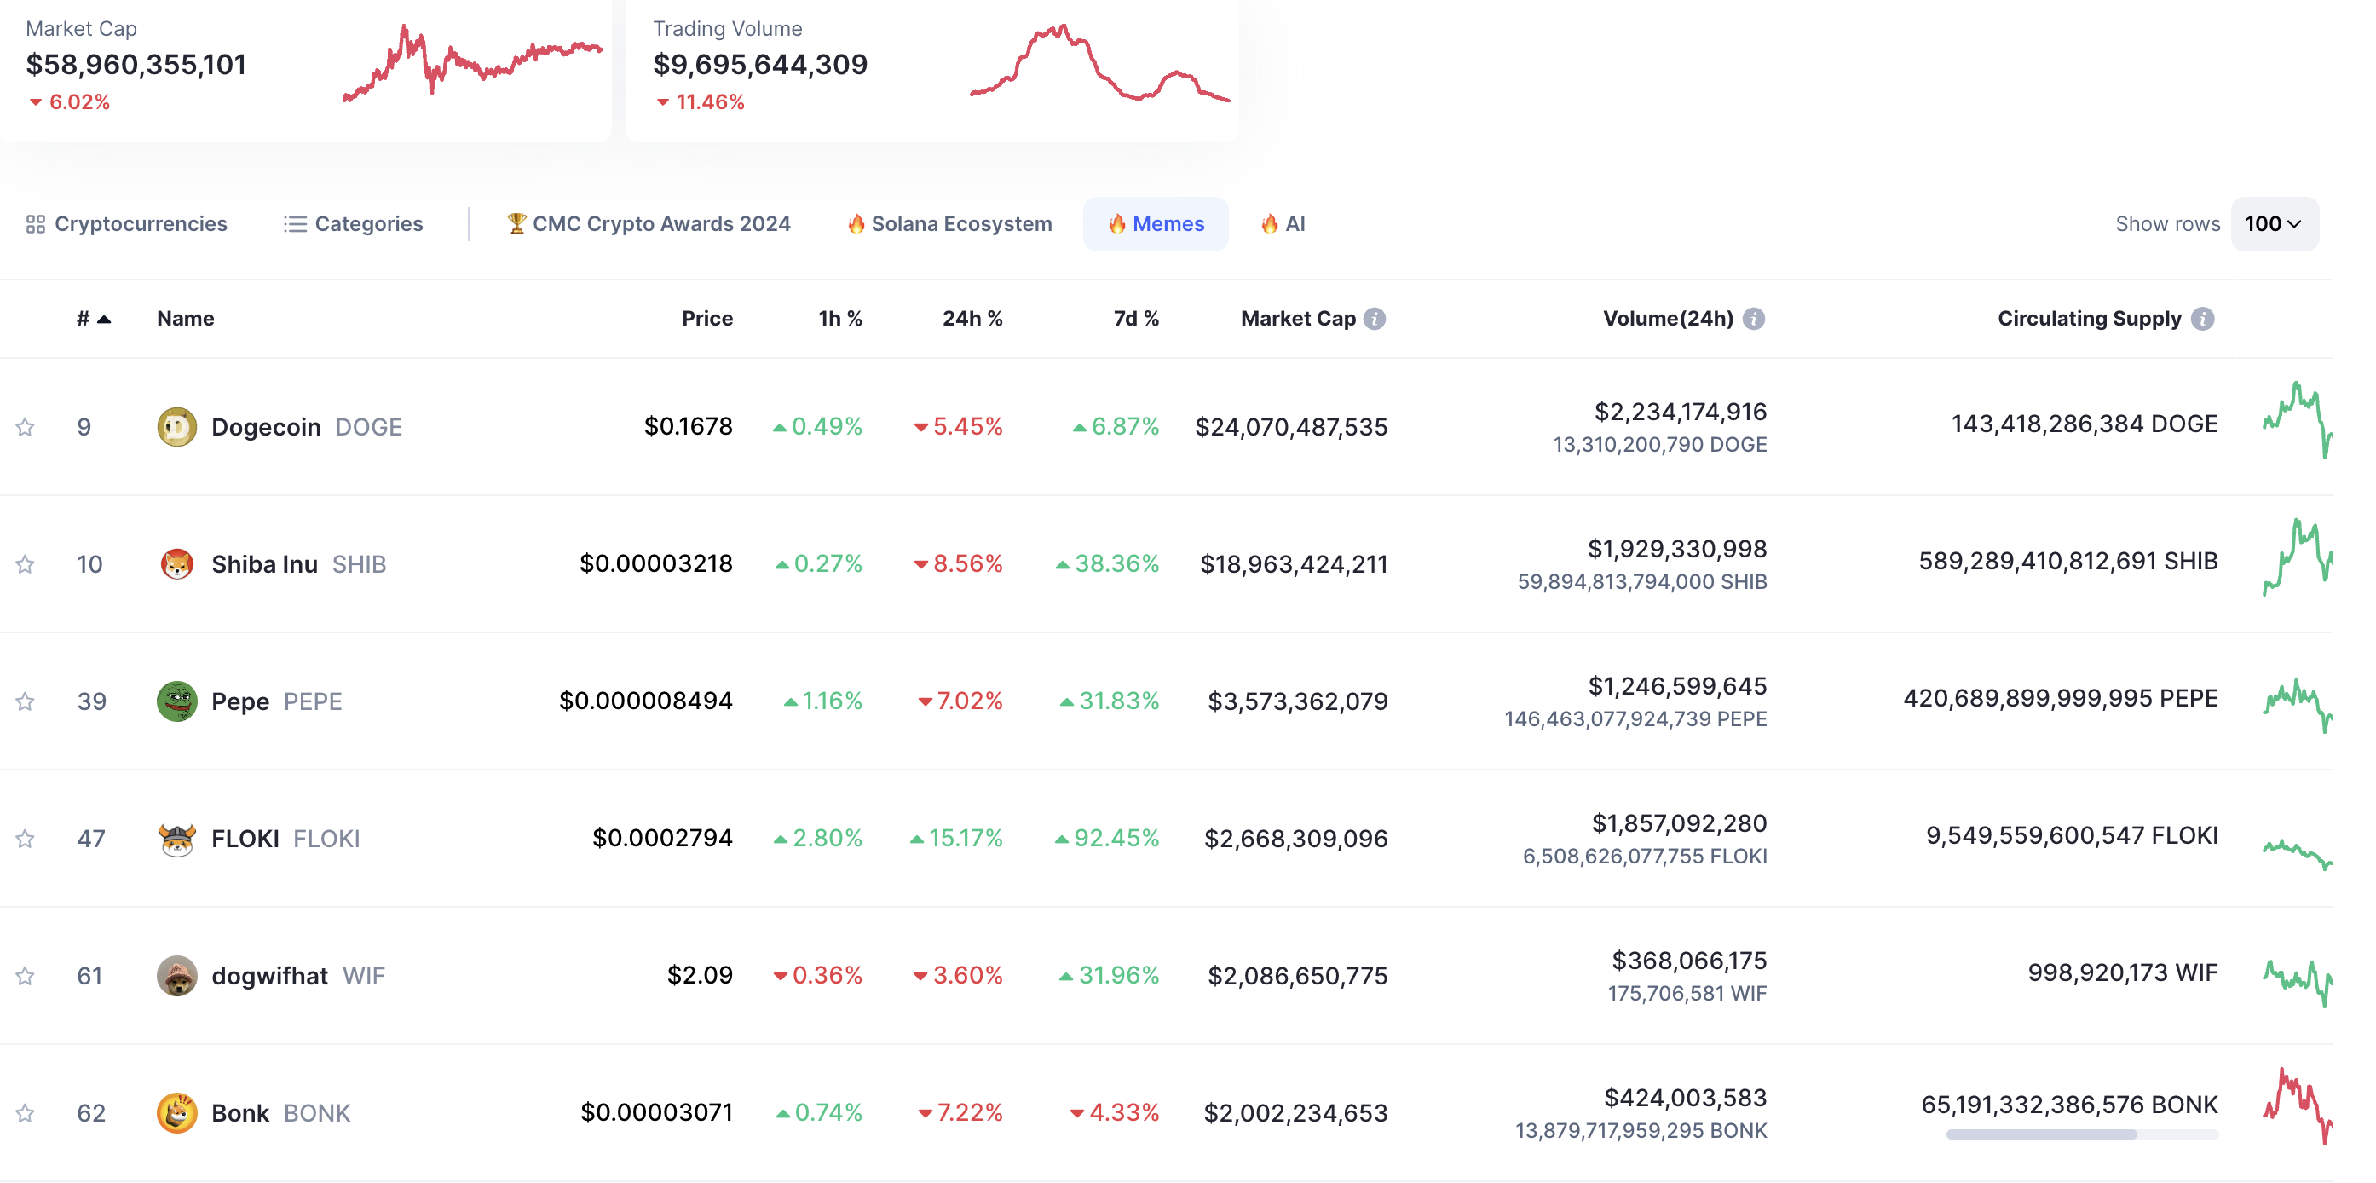Screen dimensions: 2376x1183
Task: Open the Categories list
Action: pyautogui.click(x=354, y=224)
